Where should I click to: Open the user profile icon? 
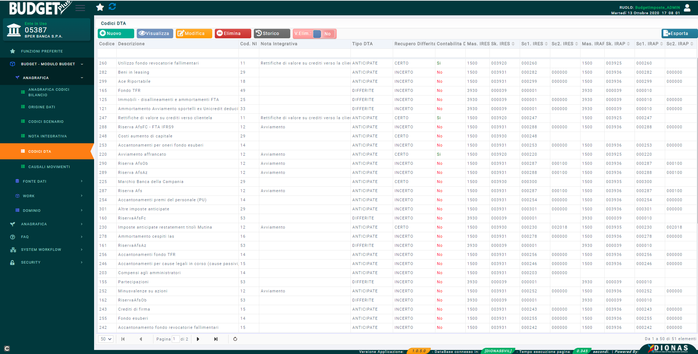pyautogui.click(x=687, y=8)
